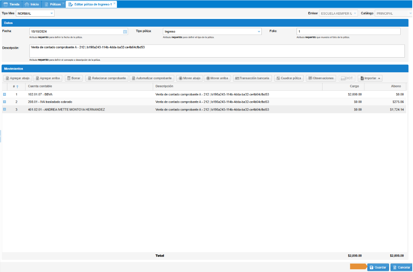
Task: Open the Tipo Mes dropdown
Action: tap(51, 14)
